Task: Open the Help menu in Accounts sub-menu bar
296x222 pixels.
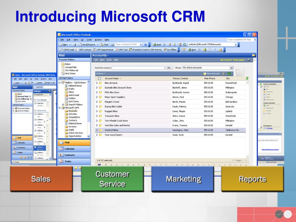Action: [x=116, y=60]
